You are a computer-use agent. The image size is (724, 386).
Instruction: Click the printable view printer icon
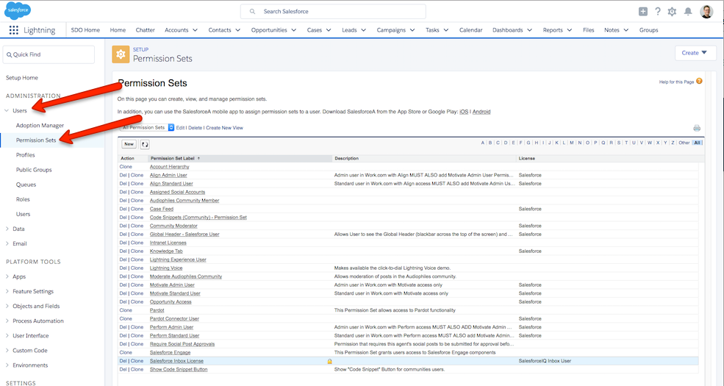tap(697, 128)
